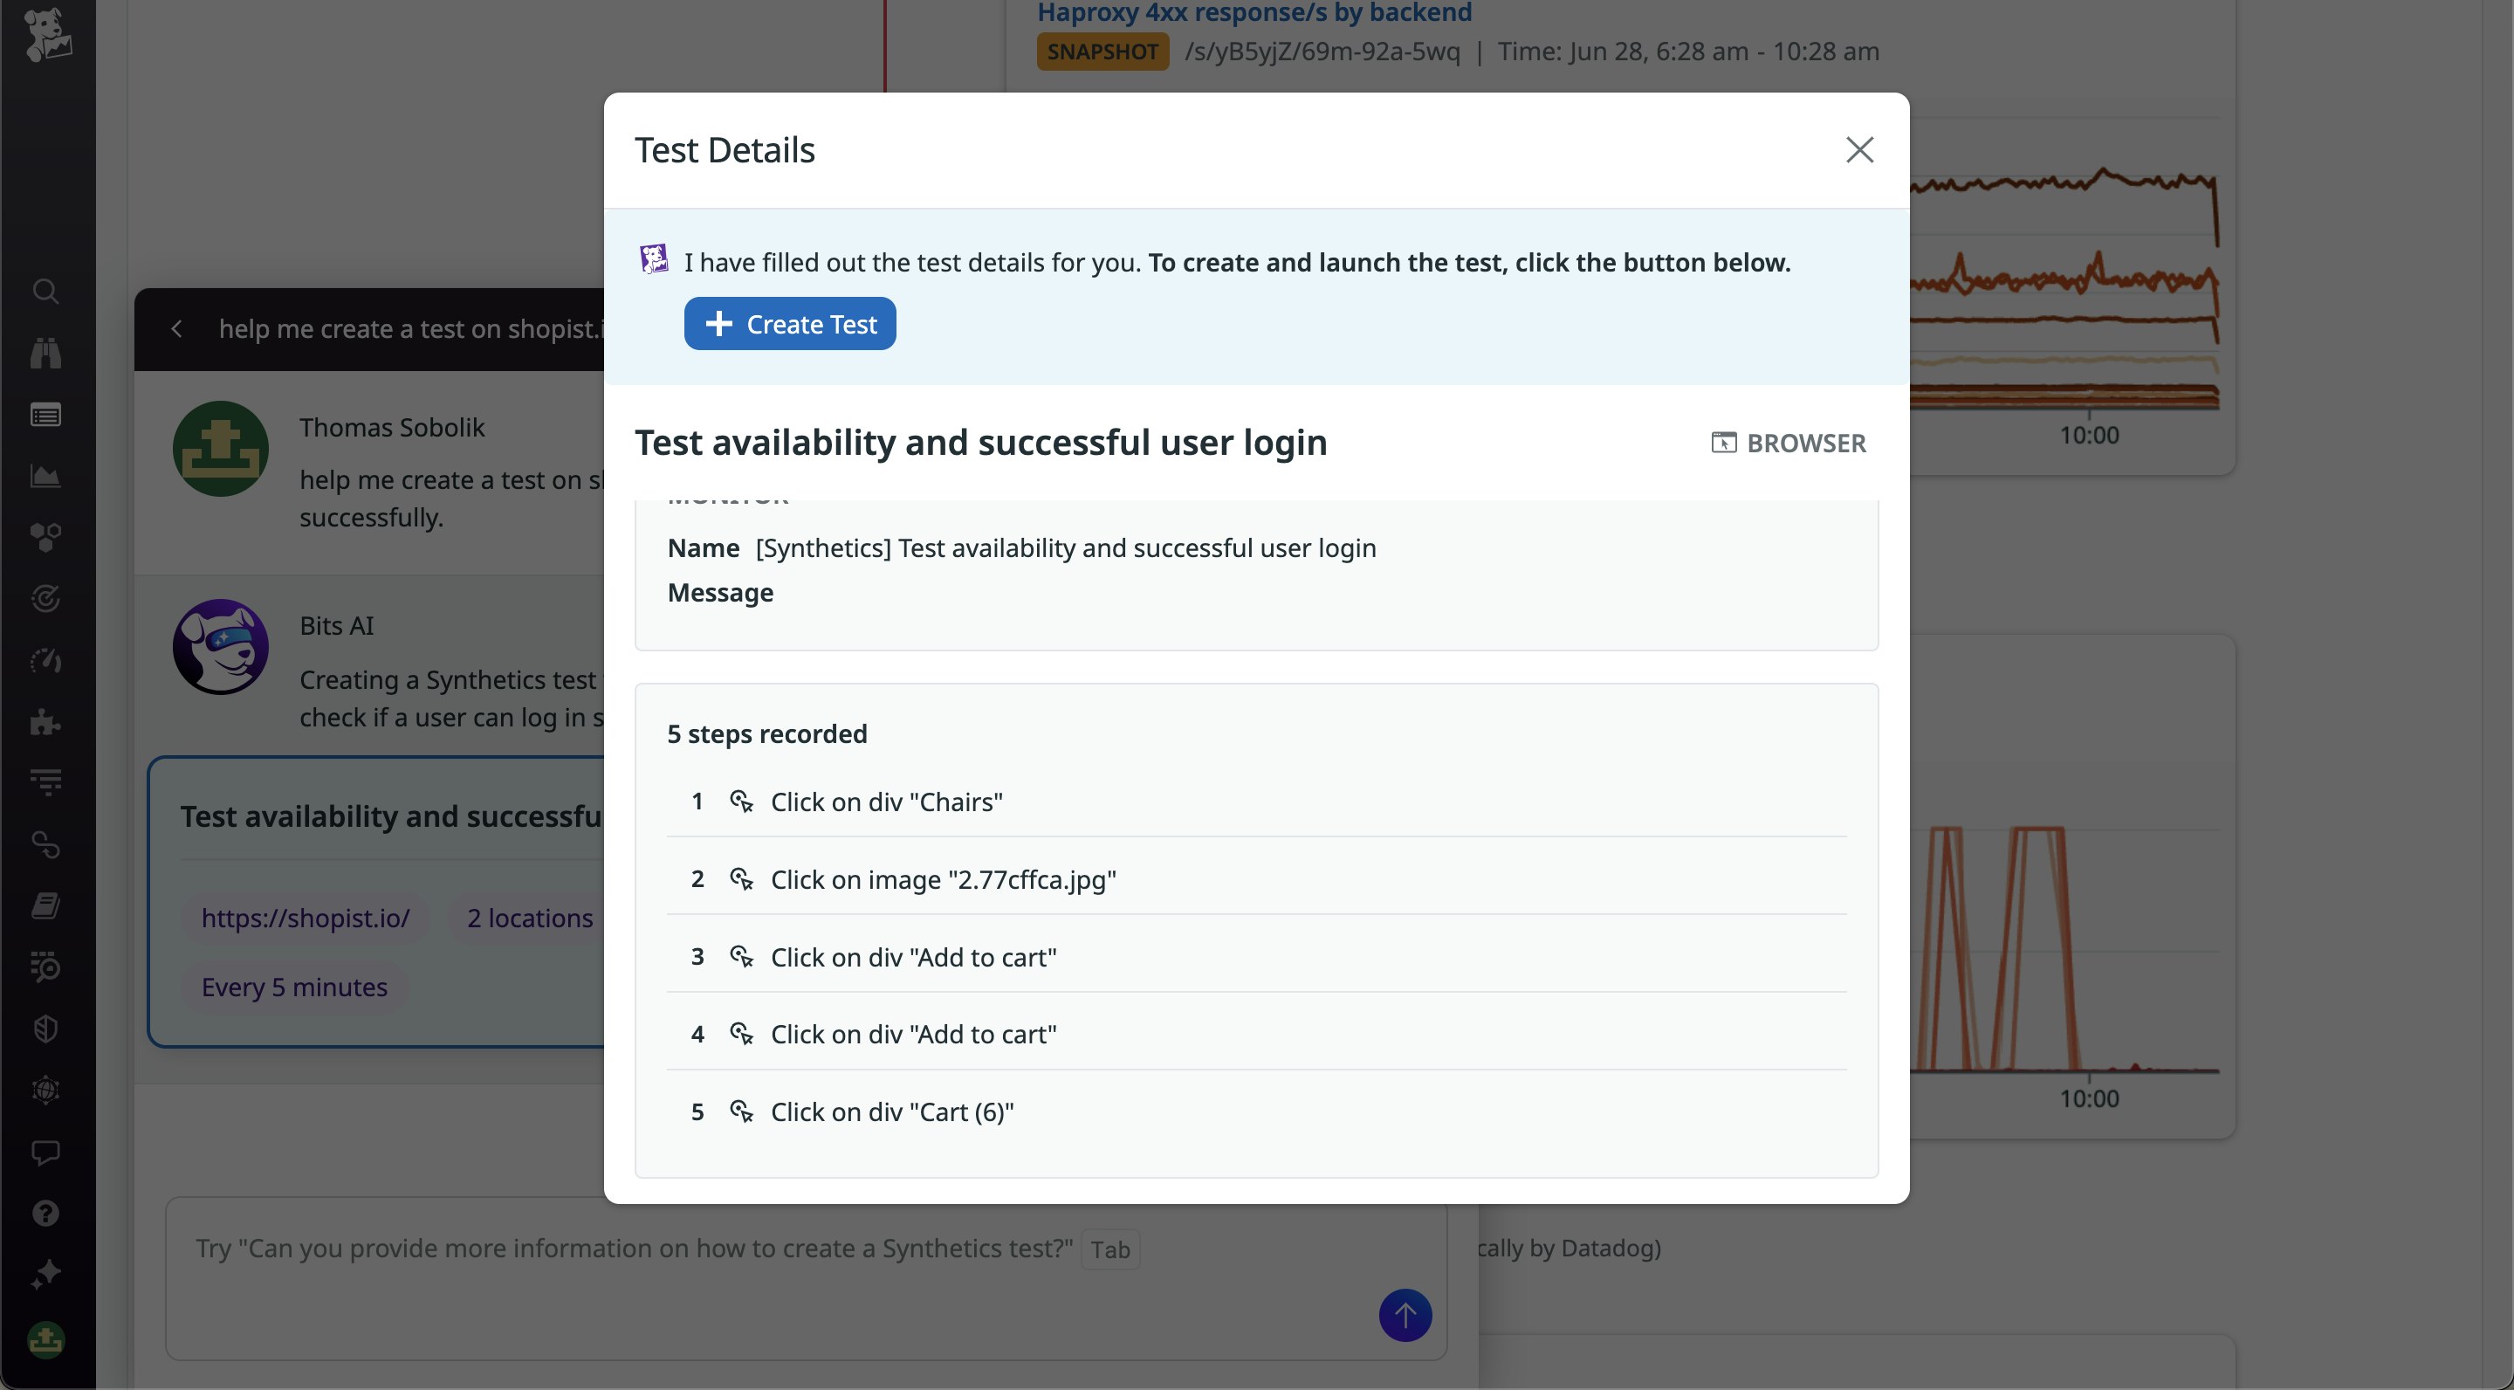Go back using chat header chevron
This screenshot has width=2514, height=1390.
(176, 329)
